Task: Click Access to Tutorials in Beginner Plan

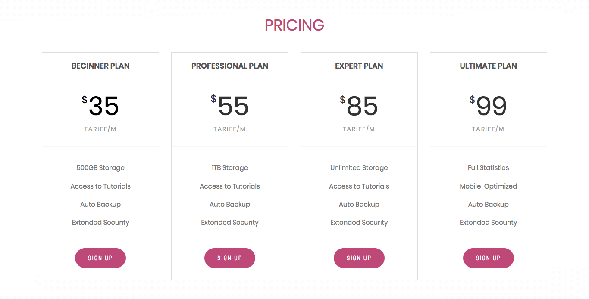Action: pyautogui.click(x=100, y=186)
